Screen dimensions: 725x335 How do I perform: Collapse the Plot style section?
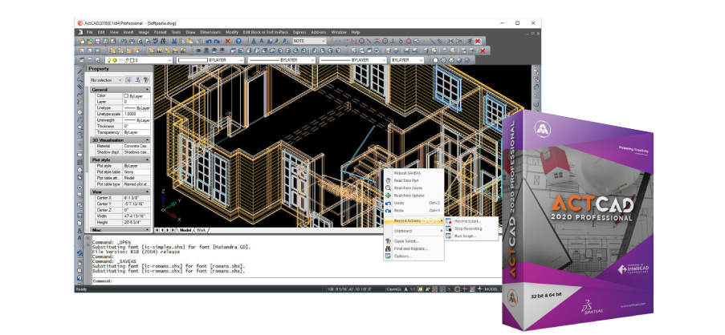coord(148,159)
